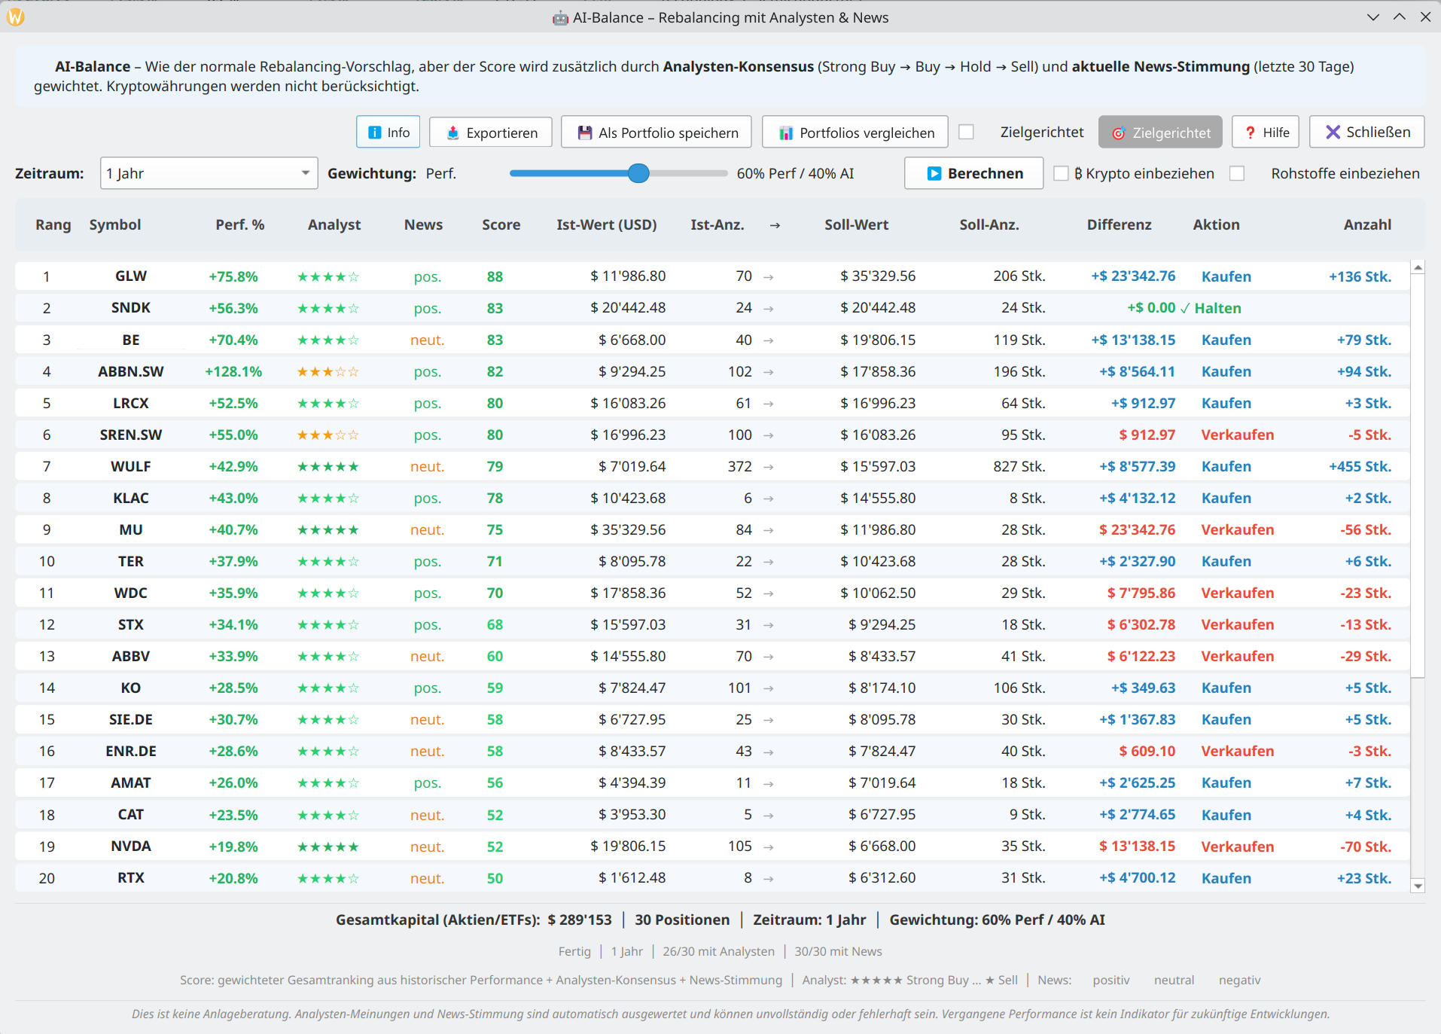Viewport: 1441px width, 1034px height.
Task: Select the KLAC symbol cell
Action: (x=131, y=498)
